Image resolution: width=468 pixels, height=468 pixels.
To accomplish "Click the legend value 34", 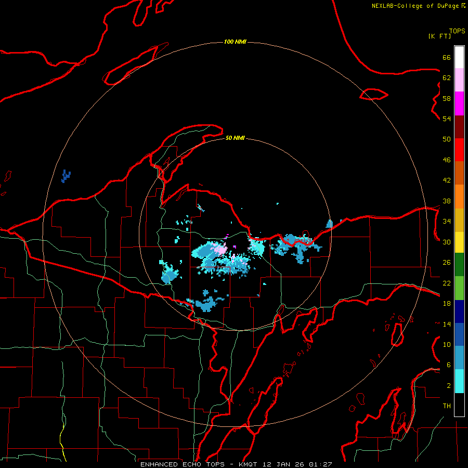I will point(447,222).
